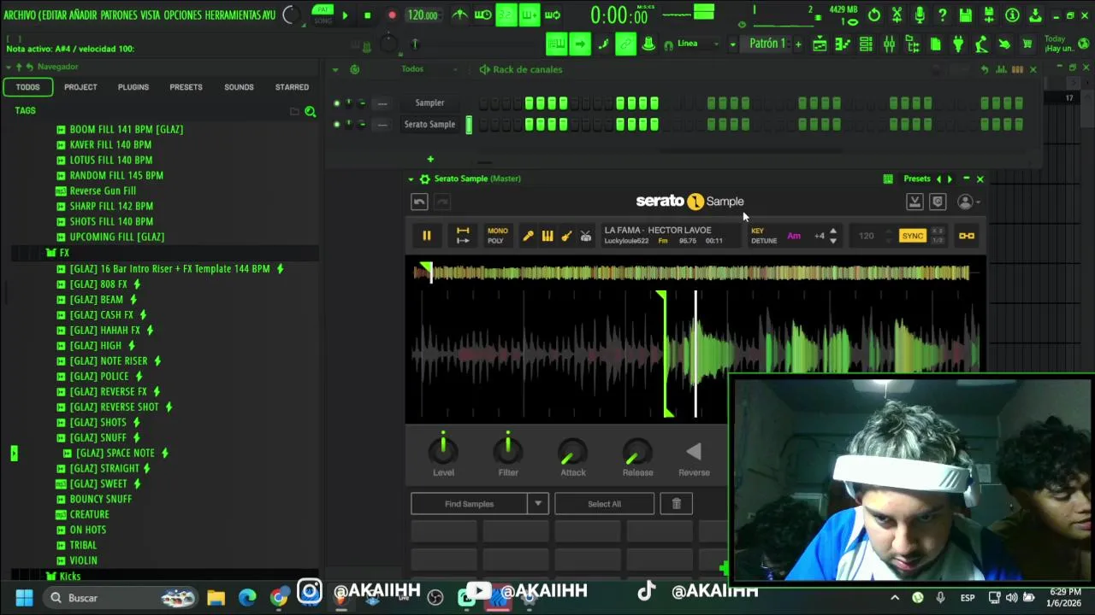Image resolution: width=1095 pixels, height=615 pixels.
Task: Open the OPCIONES menu
Action: [x=182, y=15]
